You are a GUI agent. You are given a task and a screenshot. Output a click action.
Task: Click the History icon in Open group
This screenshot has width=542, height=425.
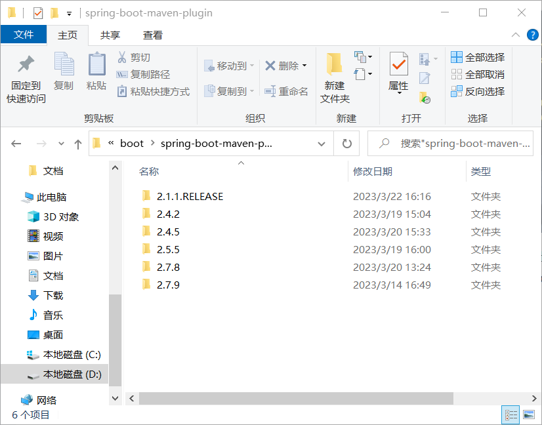(x=425, y=98)
